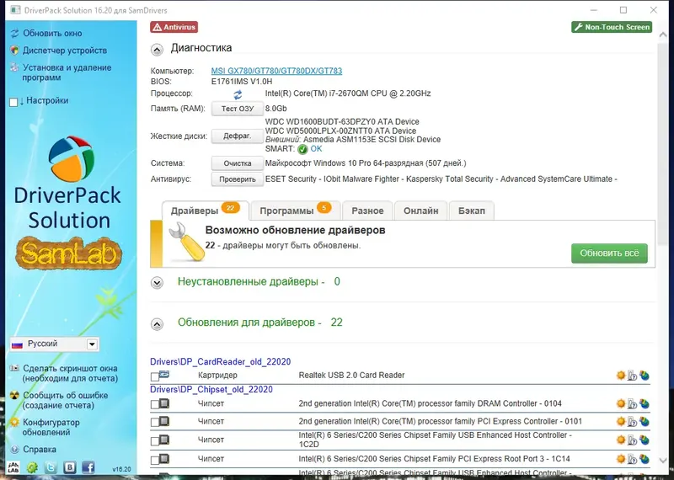
Task: Click the device info icon in the DRAM Controller 0104 row
Action: 633,404
